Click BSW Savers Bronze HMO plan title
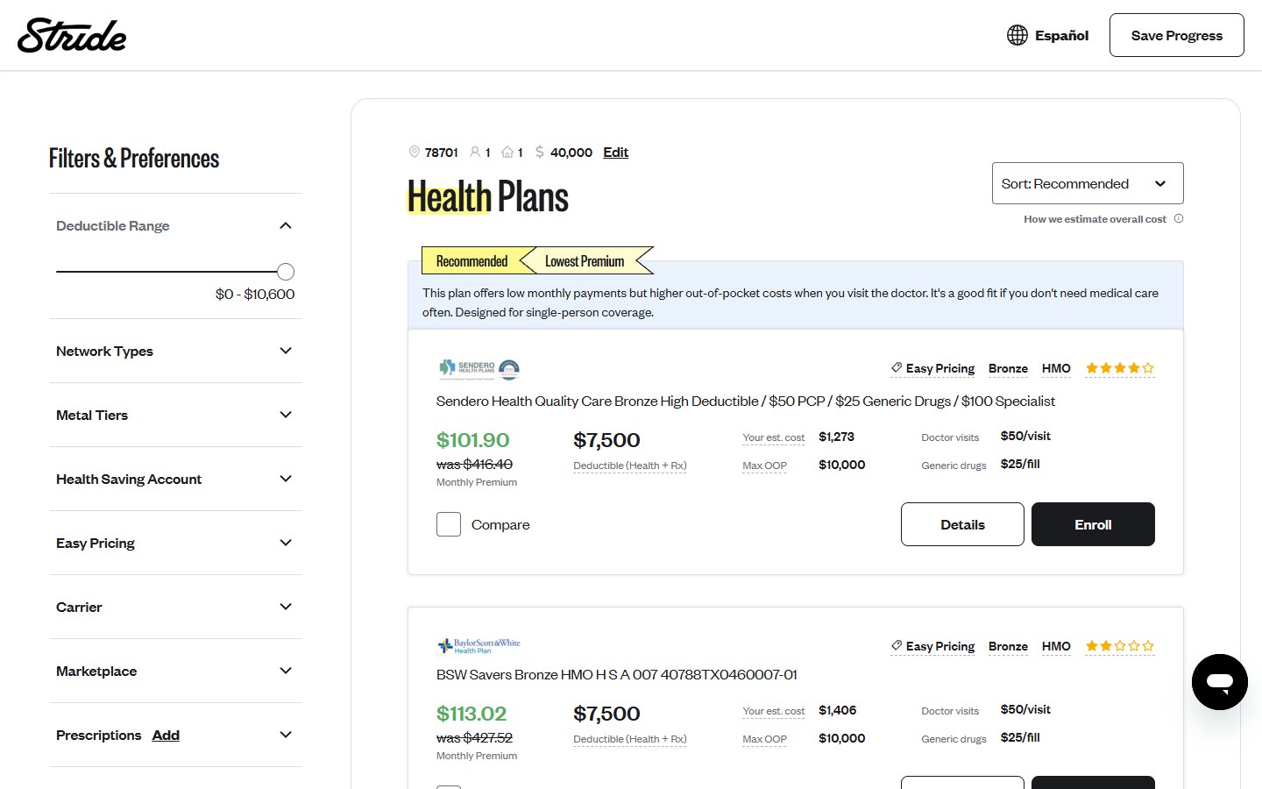 pos(617,674)
